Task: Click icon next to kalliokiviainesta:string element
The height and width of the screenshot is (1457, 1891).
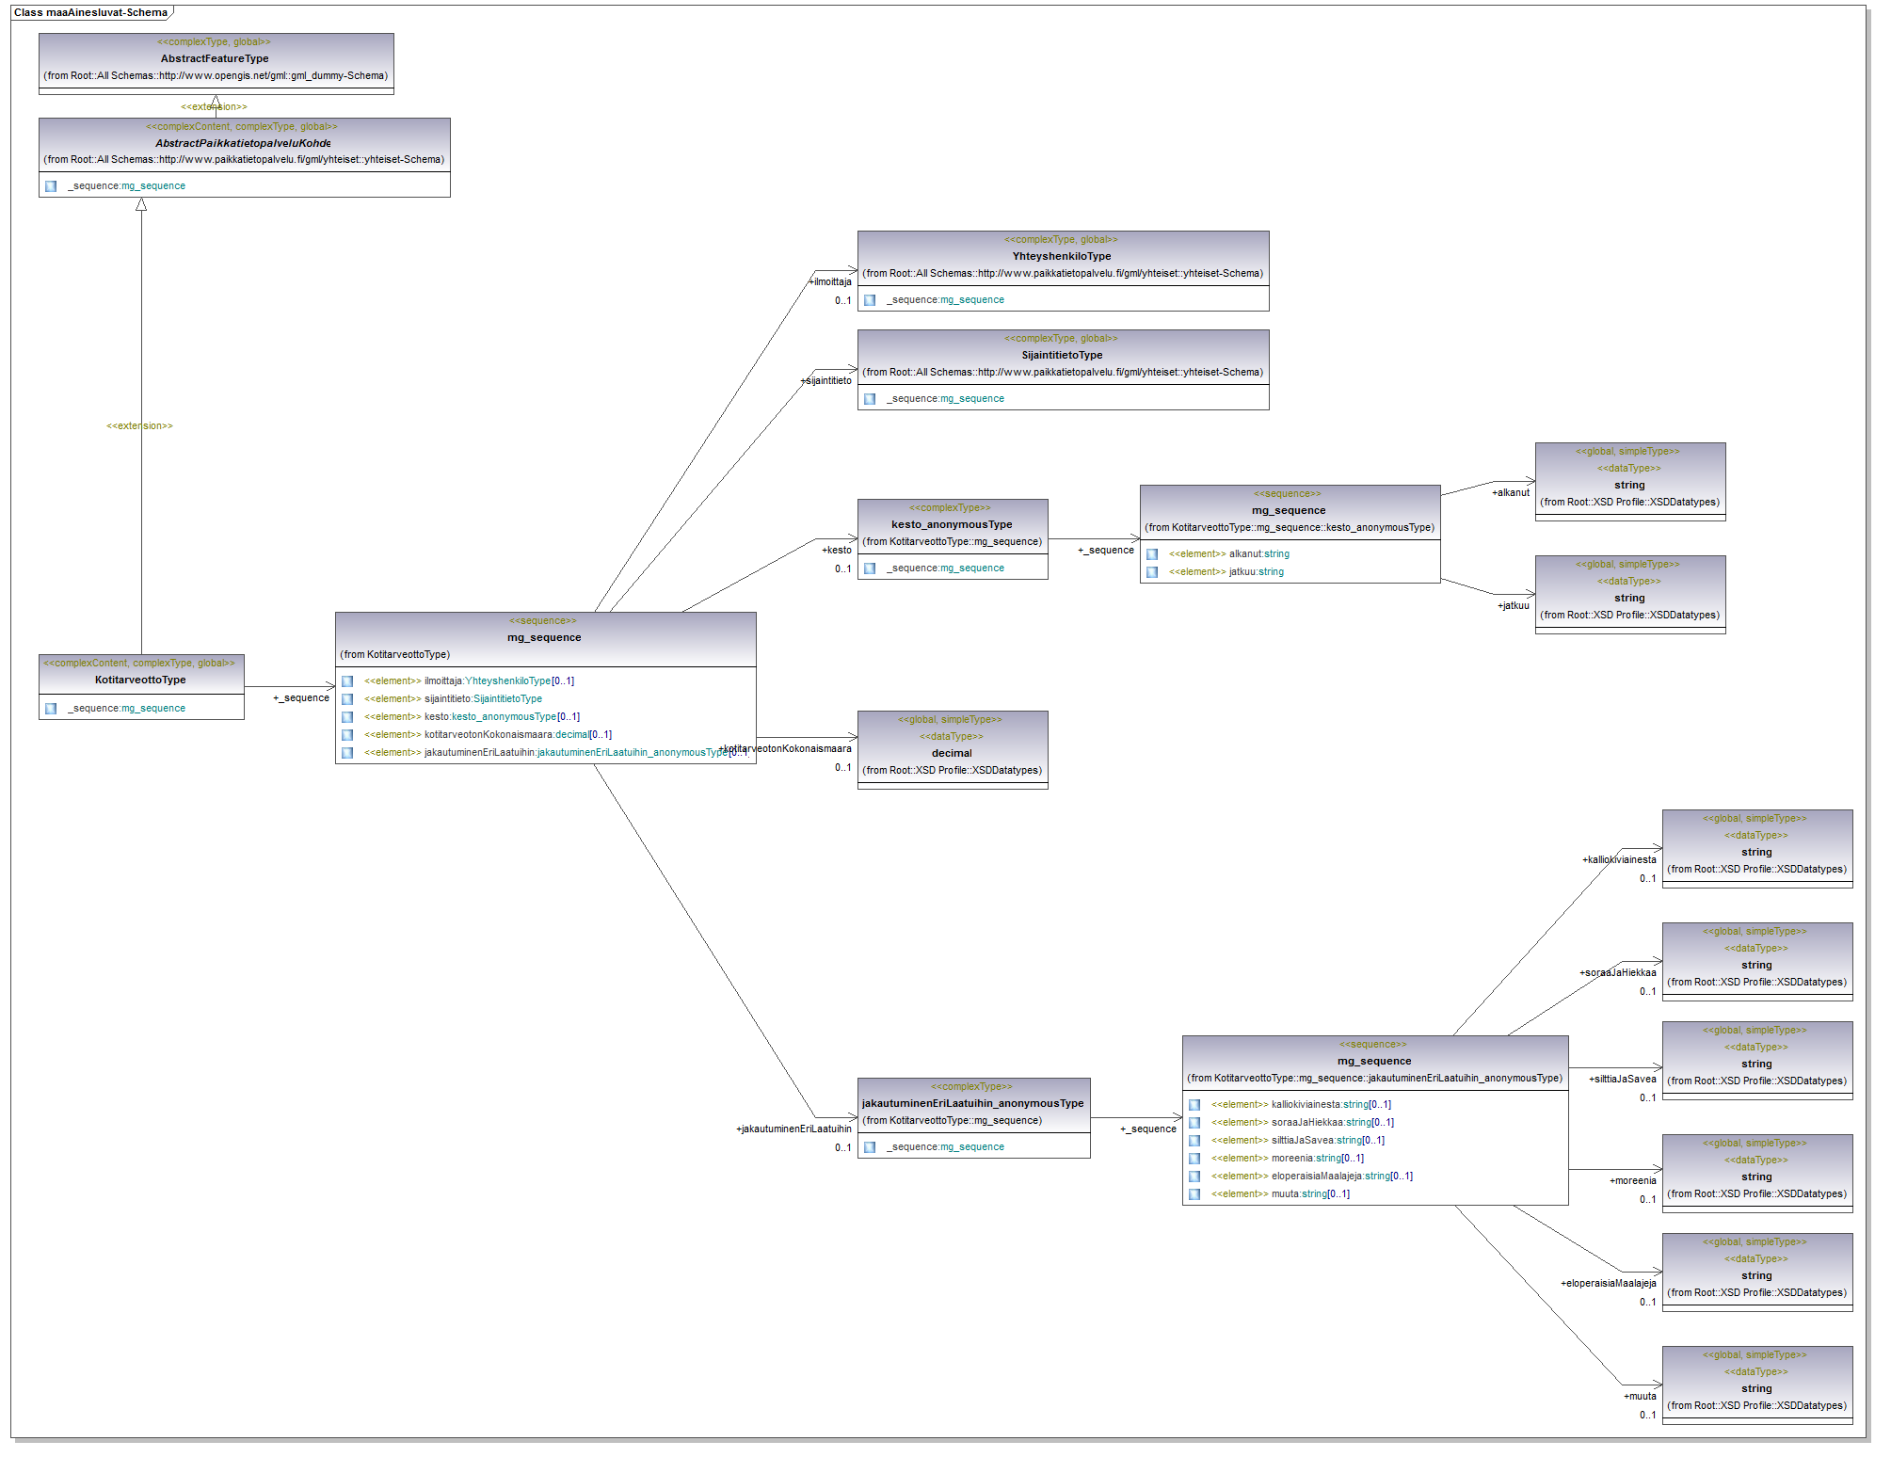Action: 1194,1105
